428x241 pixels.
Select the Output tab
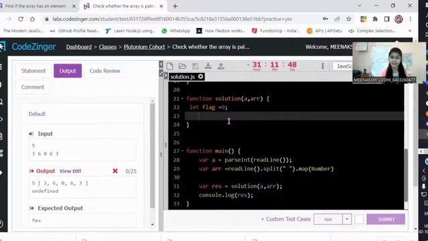68,71
